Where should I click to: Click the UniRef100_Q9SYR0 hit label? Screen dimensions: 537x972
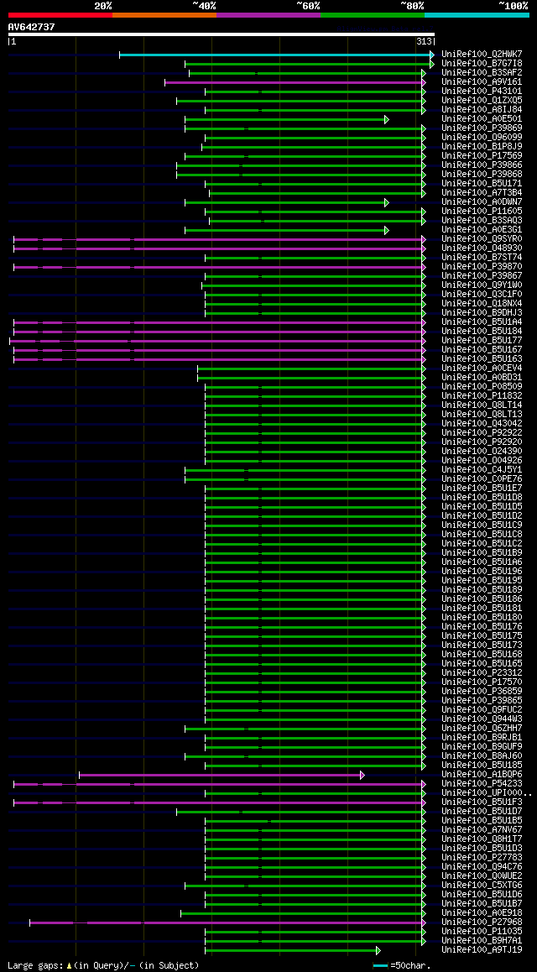(x=482, y=238)
